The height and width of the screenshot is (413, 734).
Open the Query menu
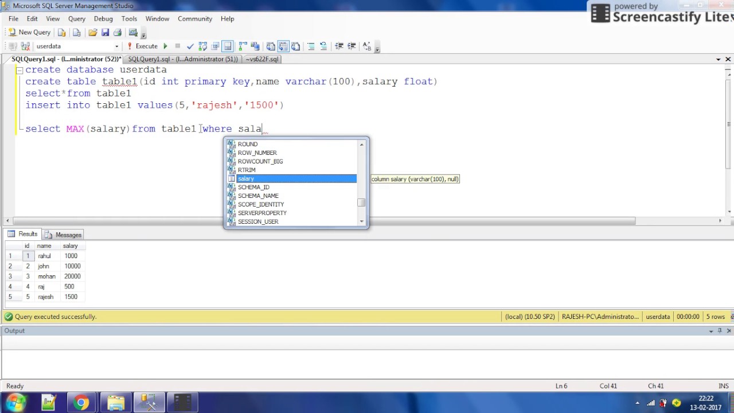tap(77, 18)
